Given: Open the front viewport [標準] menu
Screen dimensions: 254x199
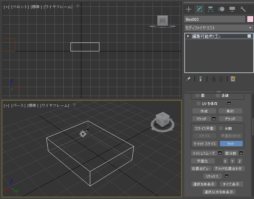Looking at the screenshot, I should 36,7.
